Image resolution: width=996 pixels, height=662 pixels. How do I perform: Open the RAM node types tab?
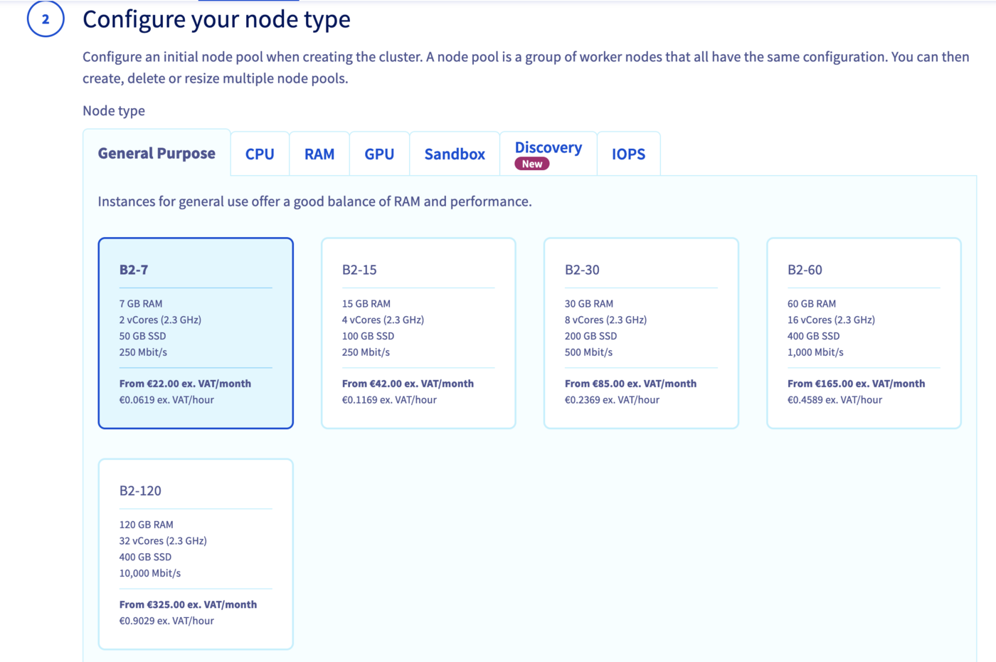[319, 153]
